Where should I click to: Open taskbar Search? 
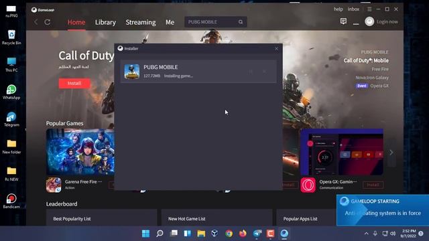pyautogui.click(x=160, y=234)
